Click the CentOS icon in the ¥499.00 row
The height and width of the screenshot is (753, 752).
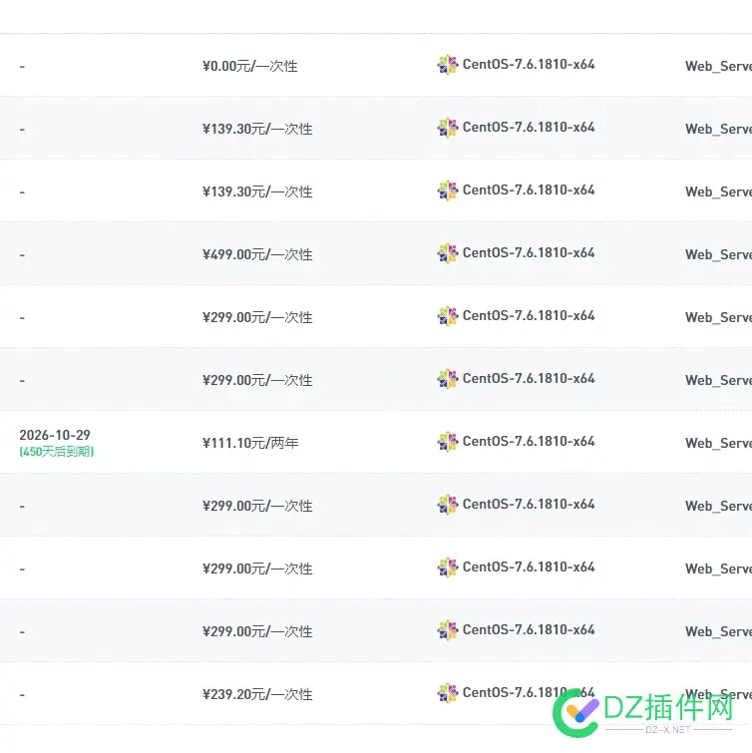pyautogui.click(x=447, y=253)
